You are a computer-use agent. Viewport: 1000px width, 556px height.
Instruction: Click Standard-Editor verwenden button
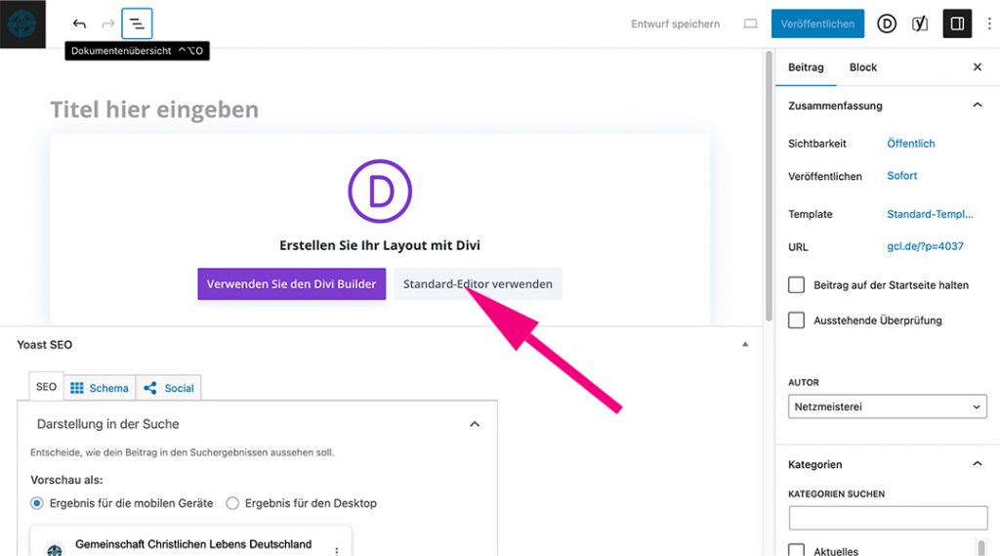[478, 284]
